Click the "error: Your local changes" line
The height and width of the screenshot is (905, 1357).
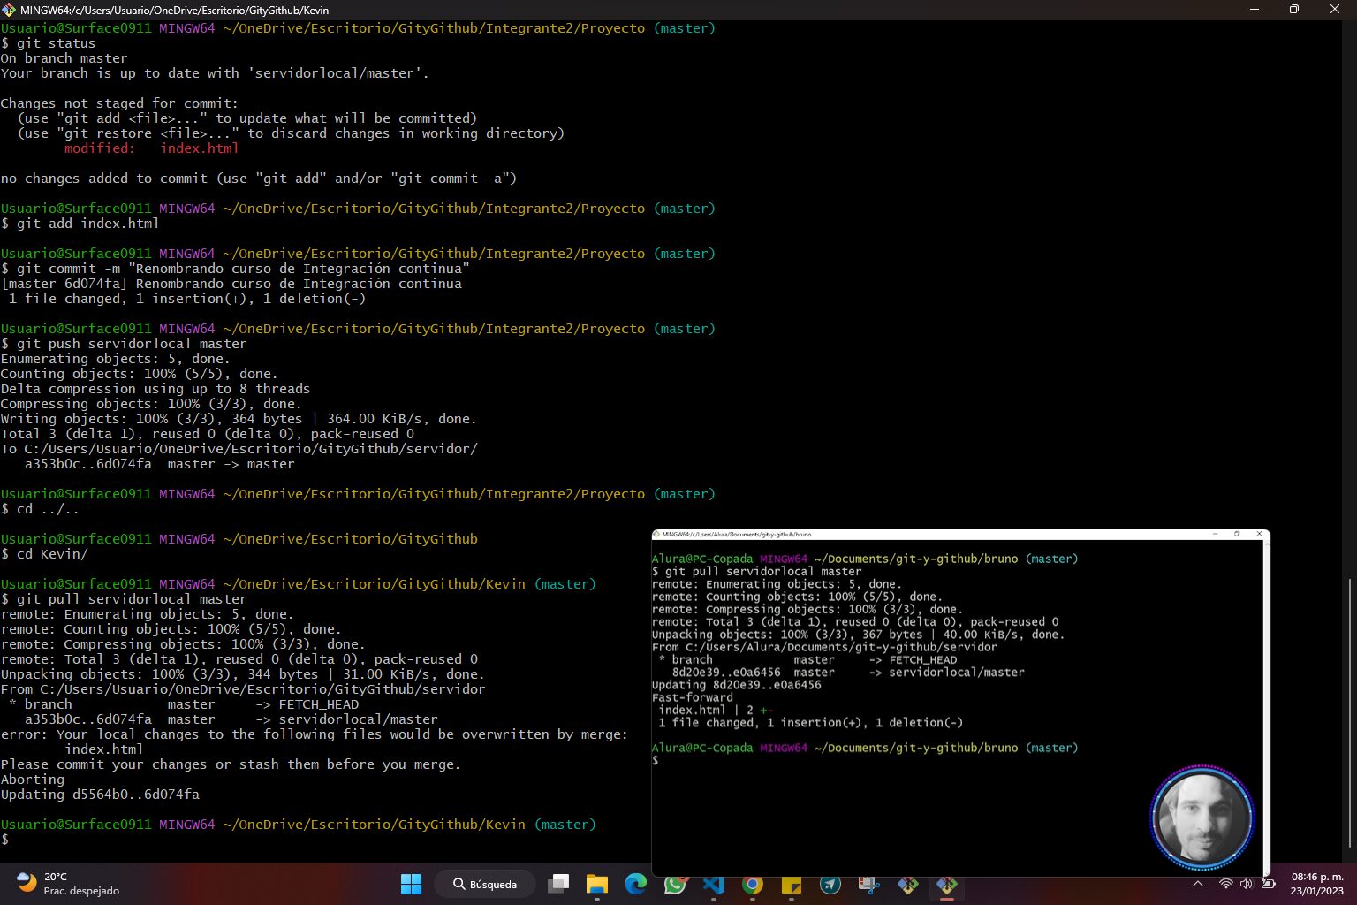[x=315, y=734]
